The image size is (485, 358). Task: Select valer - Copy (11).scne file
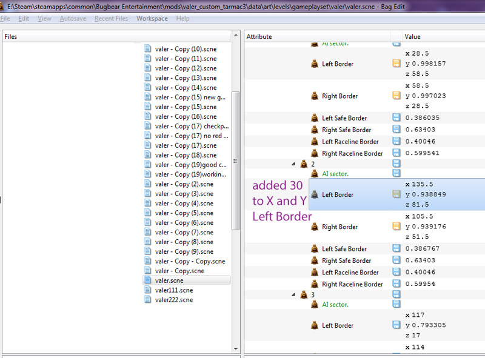pos(186,58)
